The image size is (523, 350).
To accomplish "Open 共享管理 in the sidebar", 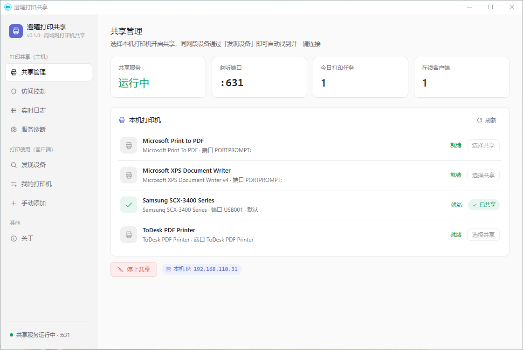I will (x=48, y=72).
